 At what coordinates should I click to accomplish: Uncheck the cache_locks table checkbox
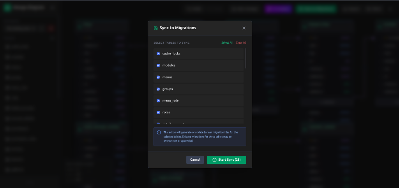click(x=158, y=54)
